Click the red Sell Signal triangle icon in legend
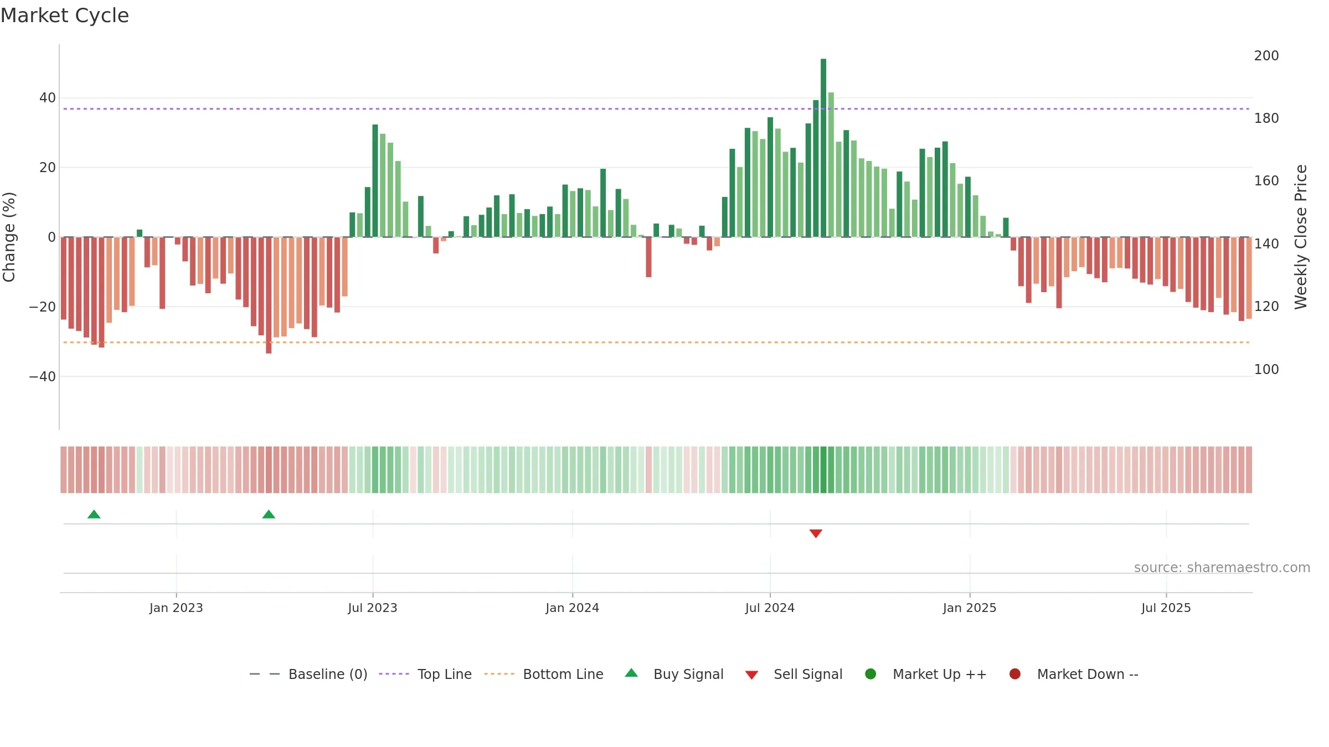Viewport: 1329px width, 747px height. coord(751,675)
